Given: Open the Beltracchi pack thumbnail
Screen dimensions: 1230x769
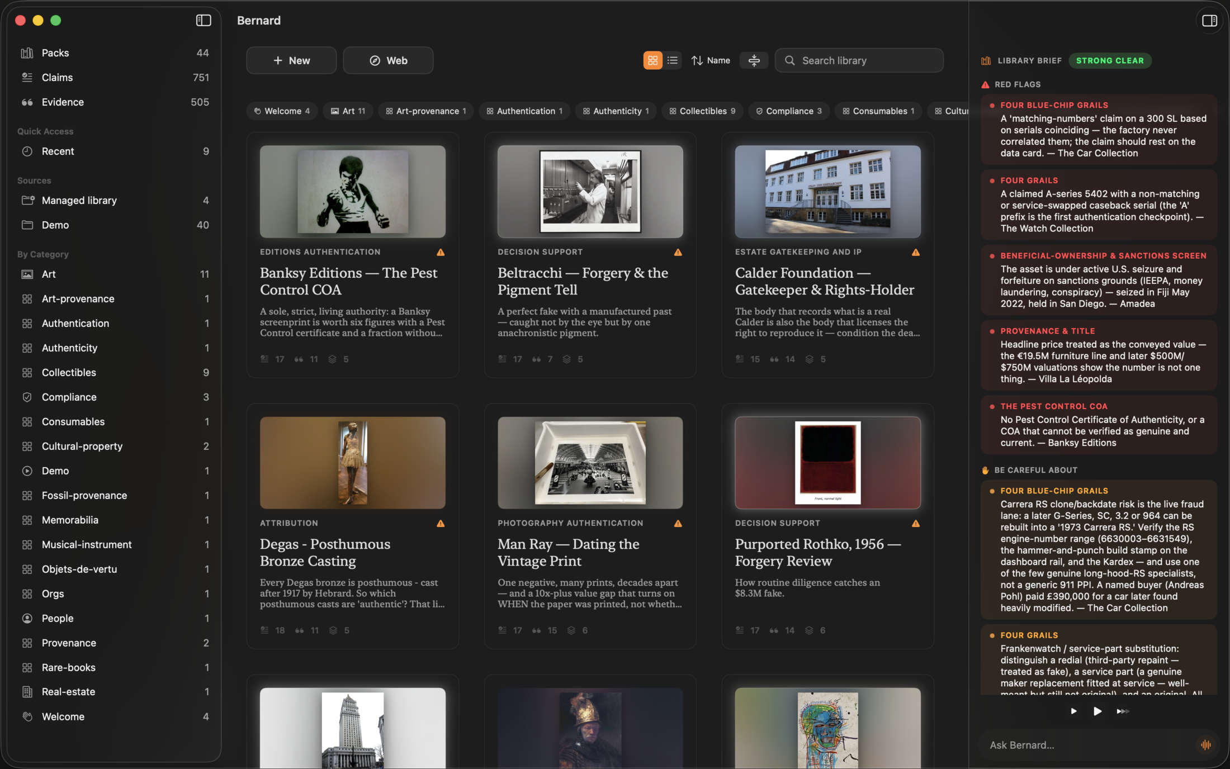Looking at the screenshot, I should (590, 192).
